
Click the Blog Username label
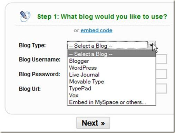coord(40,59)
